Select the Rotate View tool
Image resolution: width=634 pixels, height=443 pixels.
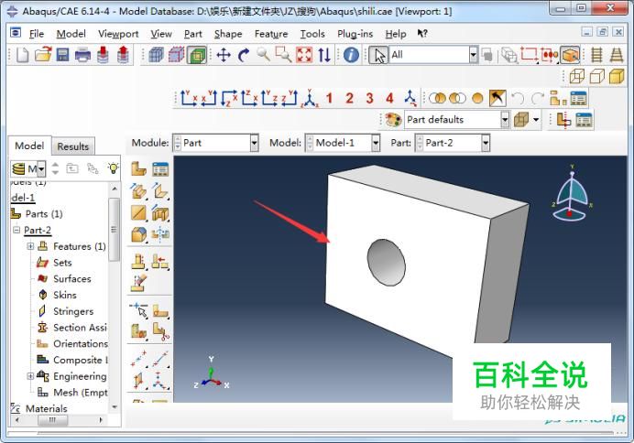[x=244, y=55]
